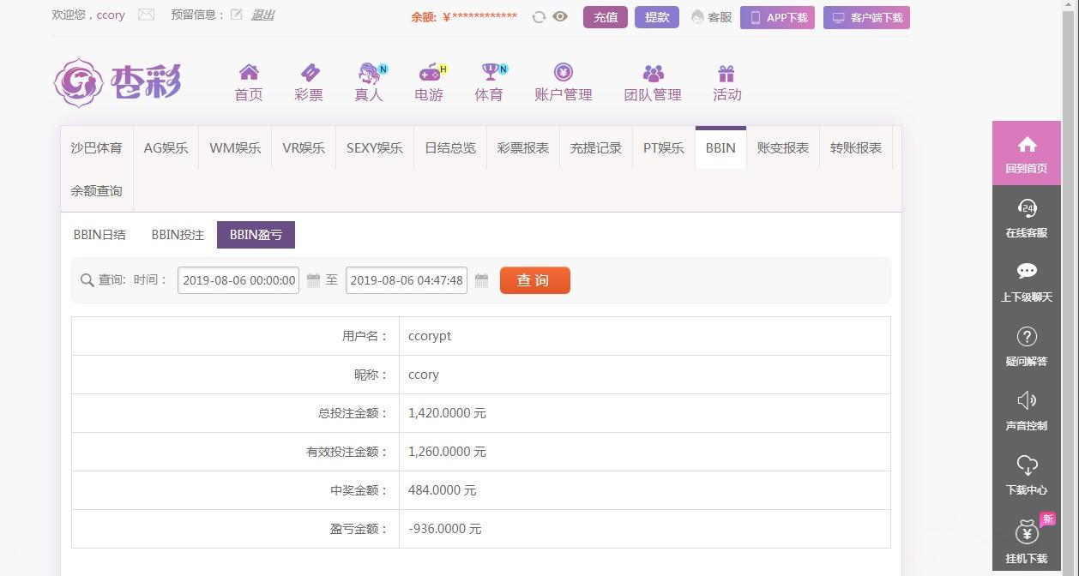The image size is (1079, 576).
Task: Open 疑问解答 FAQ in sidebar
Action: pyautogui.click(x=1027, y=346)
